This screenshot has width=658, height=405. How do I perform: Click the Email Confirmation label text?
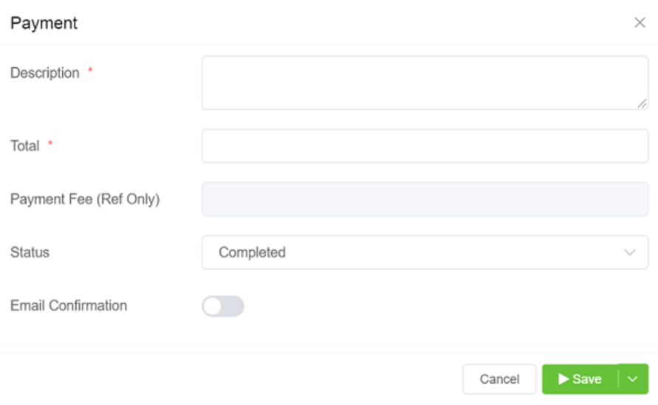pyautogui.click(x=69, y=305)
